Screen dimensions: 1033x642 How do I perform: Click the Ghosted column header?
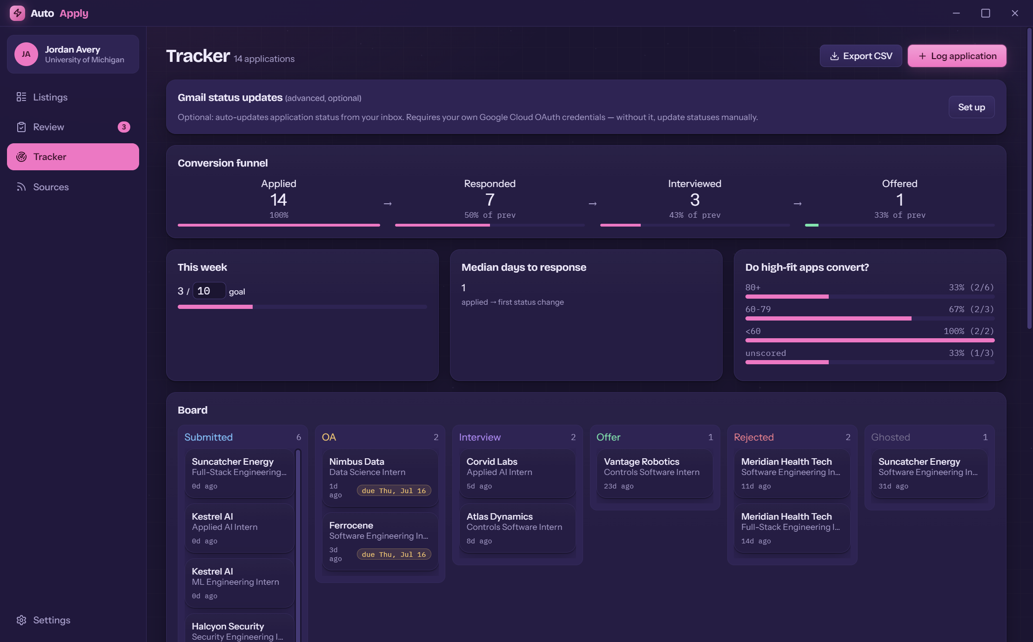929,437
